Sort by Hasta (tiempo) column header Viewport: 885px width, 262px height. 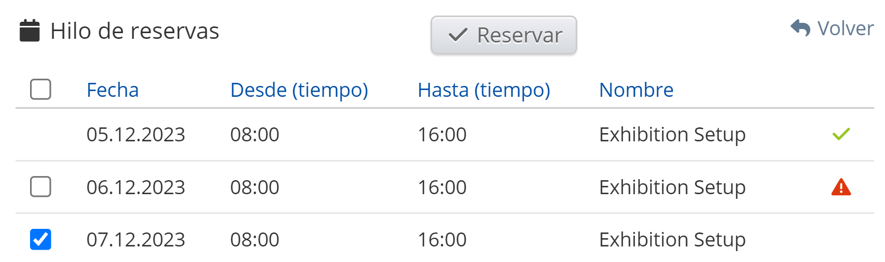(483, 90)
